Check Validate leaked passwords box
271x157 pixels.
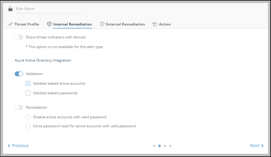(x=28, y=93)
